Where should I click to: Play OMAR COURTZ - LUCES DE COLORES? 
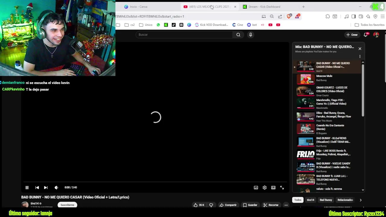pyautogui.click(x=327, y=90)
